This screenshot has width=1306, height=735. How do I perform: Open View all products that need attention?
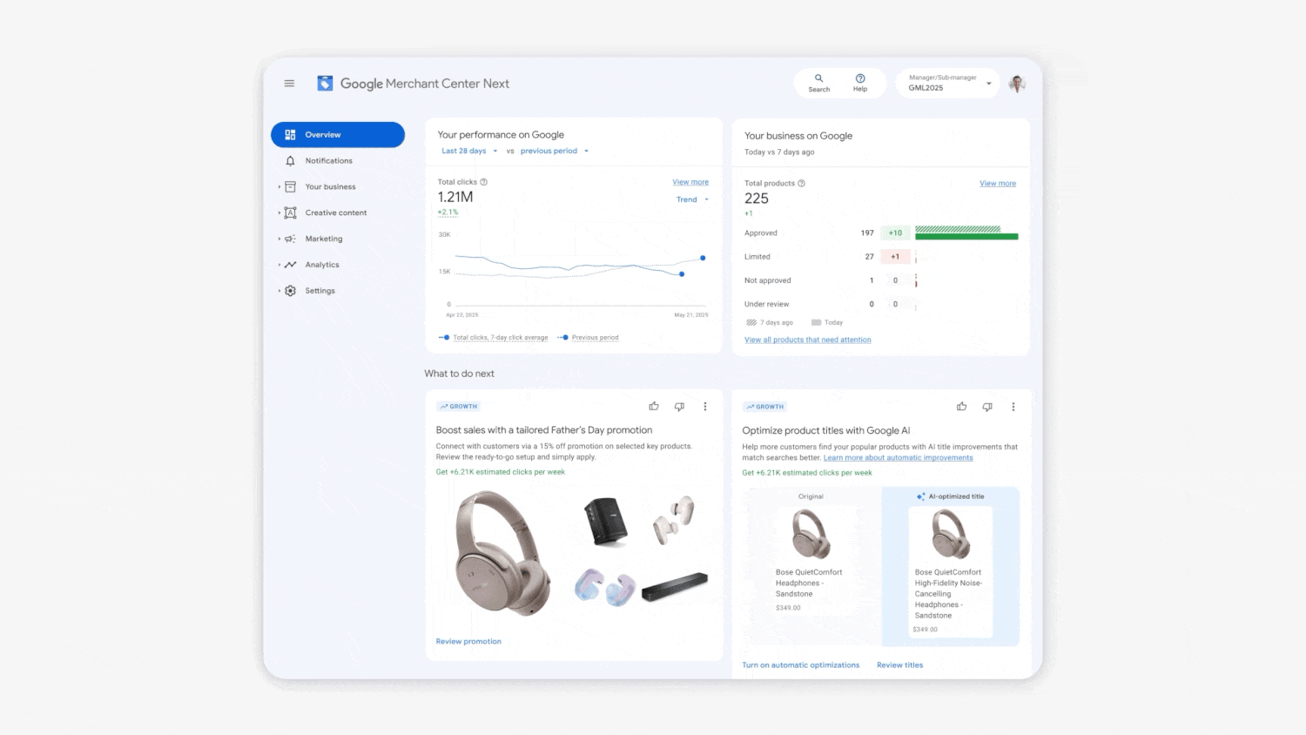click(x=807, y=340)
